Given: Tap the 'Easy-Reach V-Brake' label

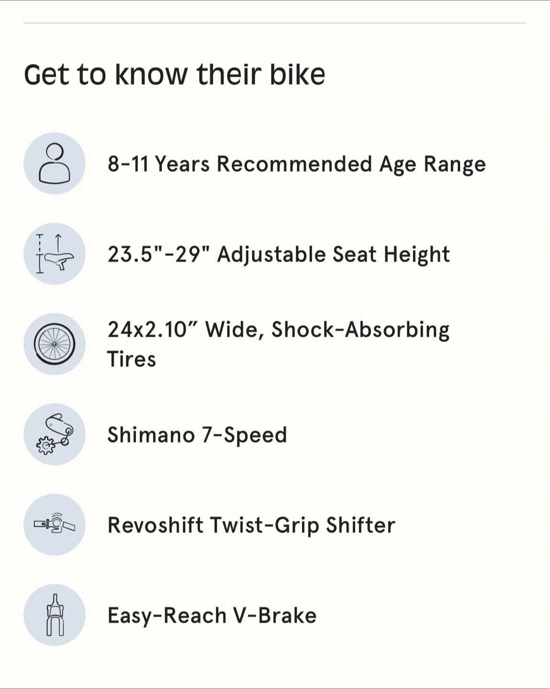Looking at the screenshot, I should click(212, 616).
